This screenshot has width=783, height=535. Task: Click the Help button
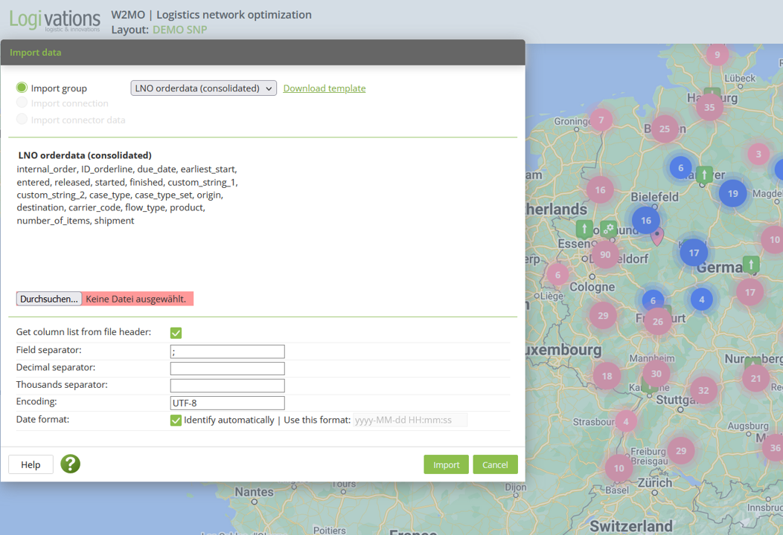(31, 464)
